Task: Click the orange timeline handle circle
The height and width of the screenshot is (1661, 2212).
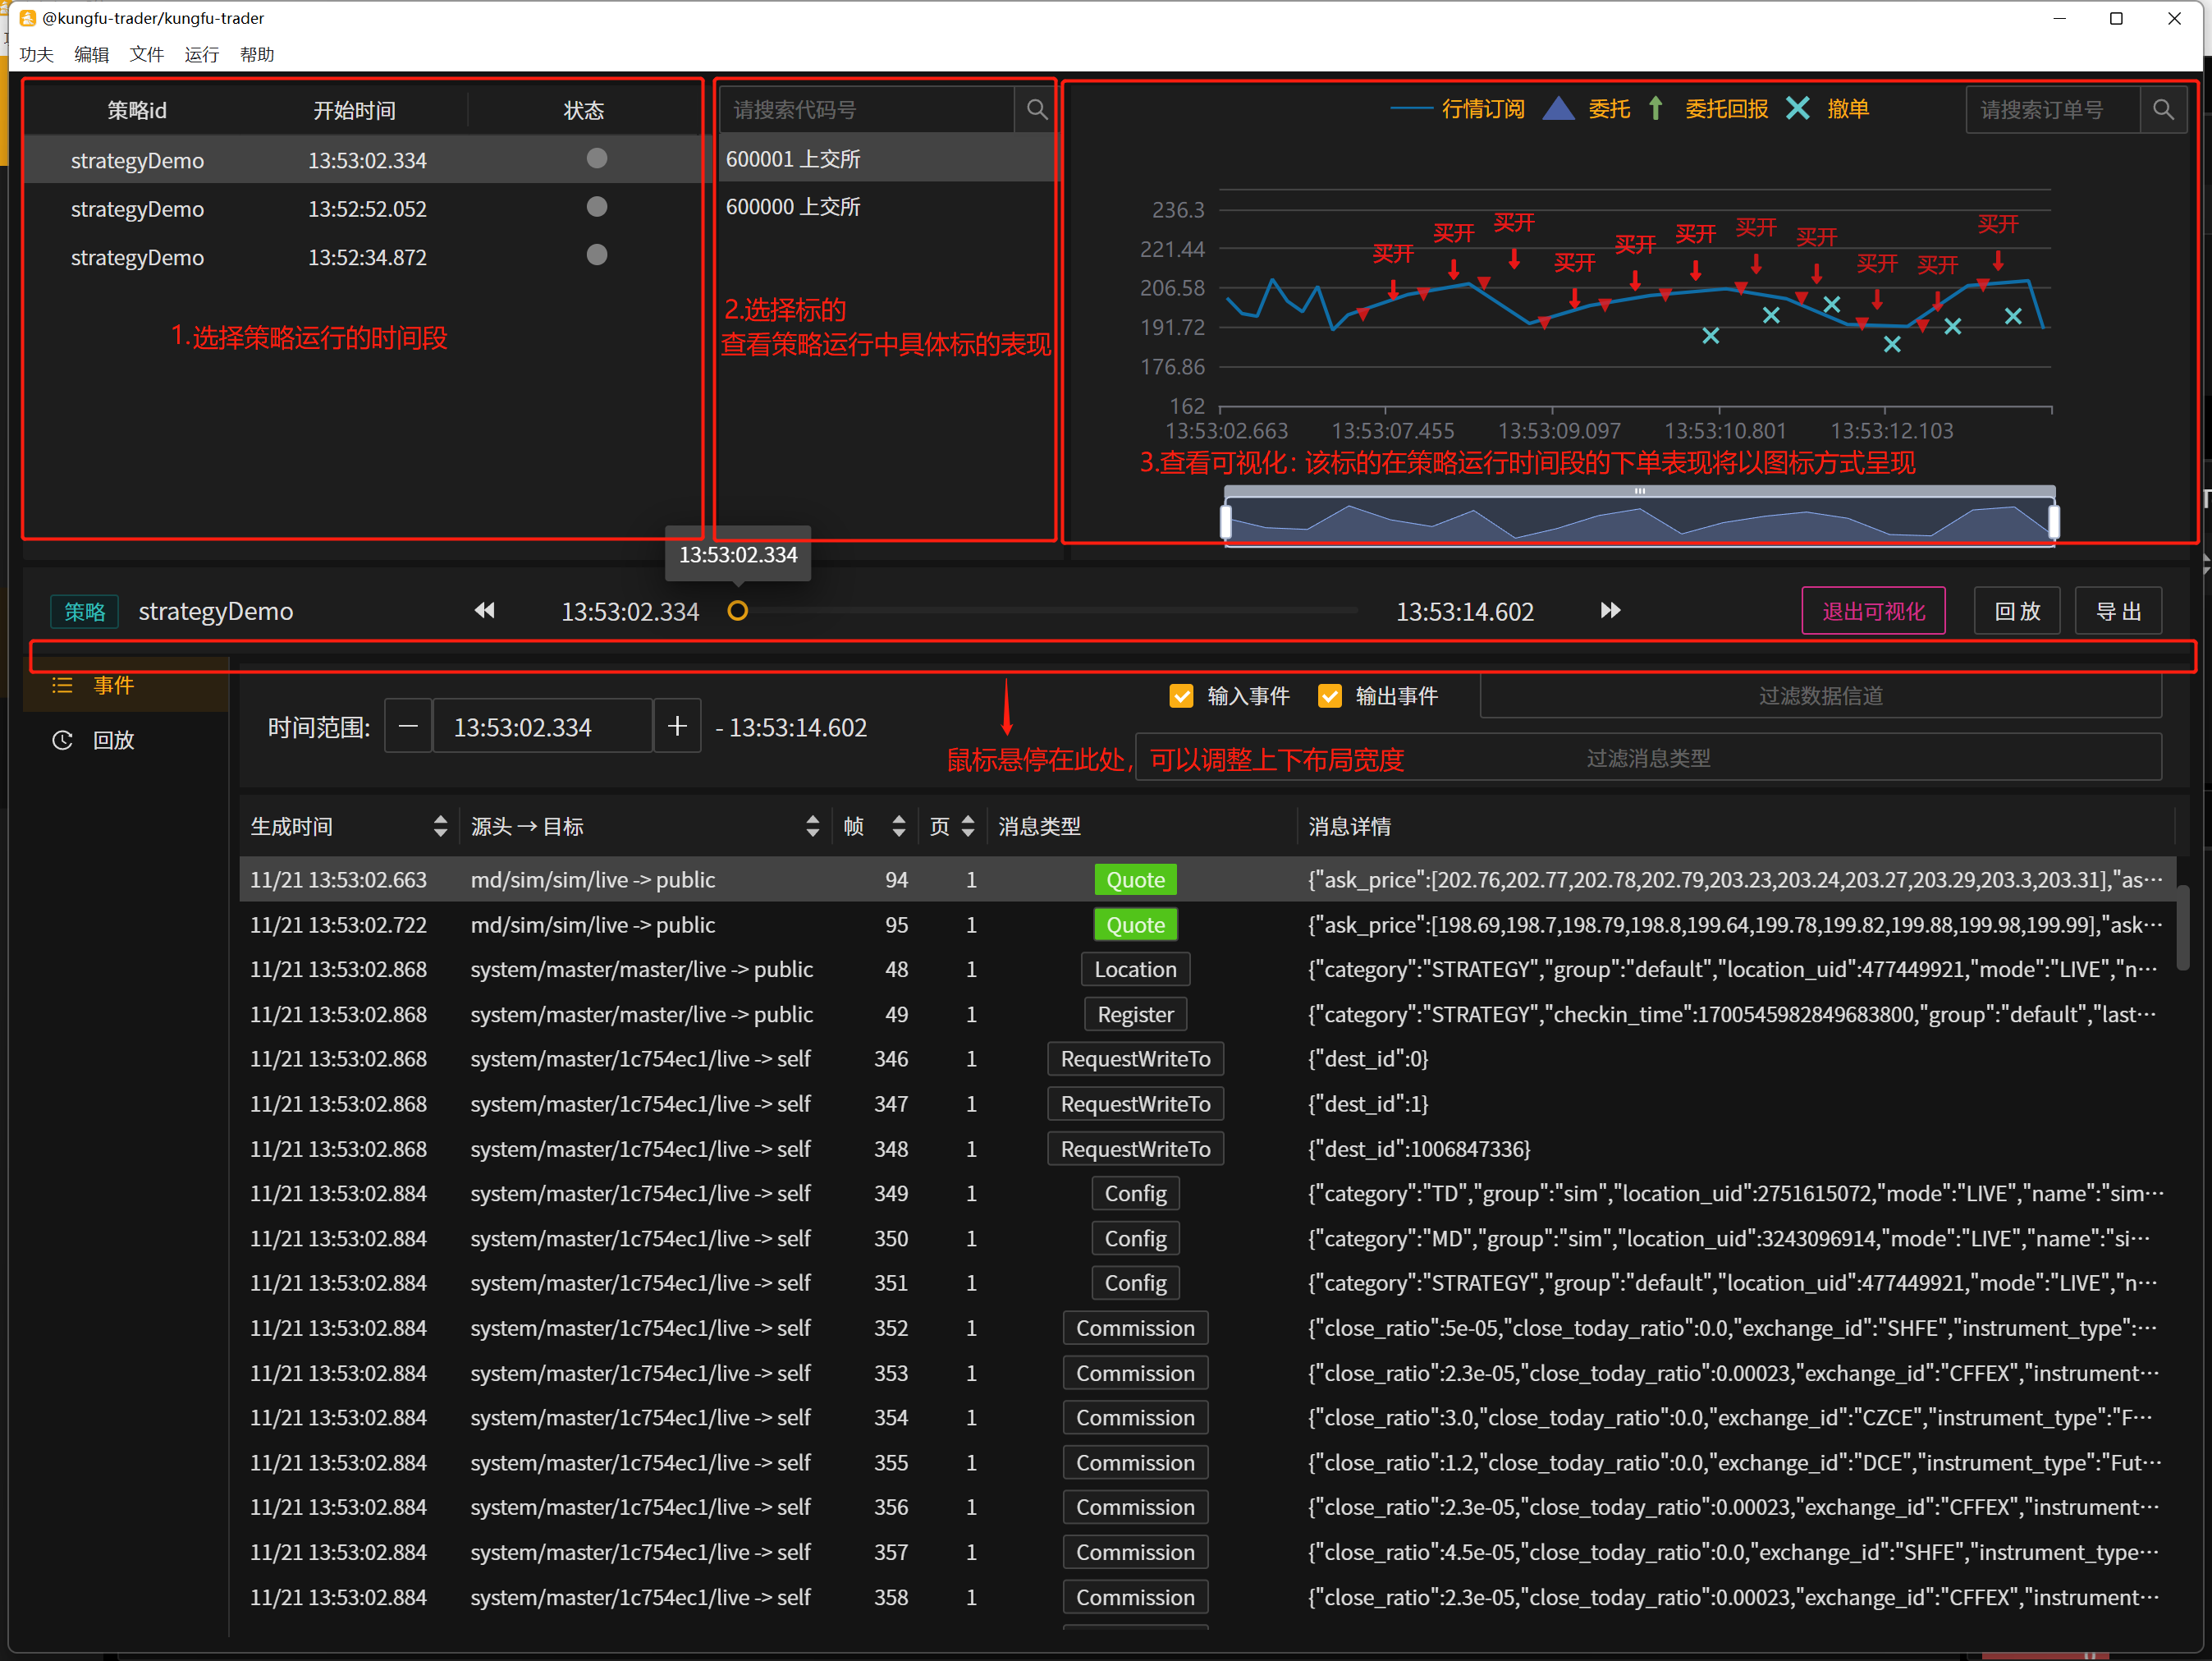Action: click(738, 610)
